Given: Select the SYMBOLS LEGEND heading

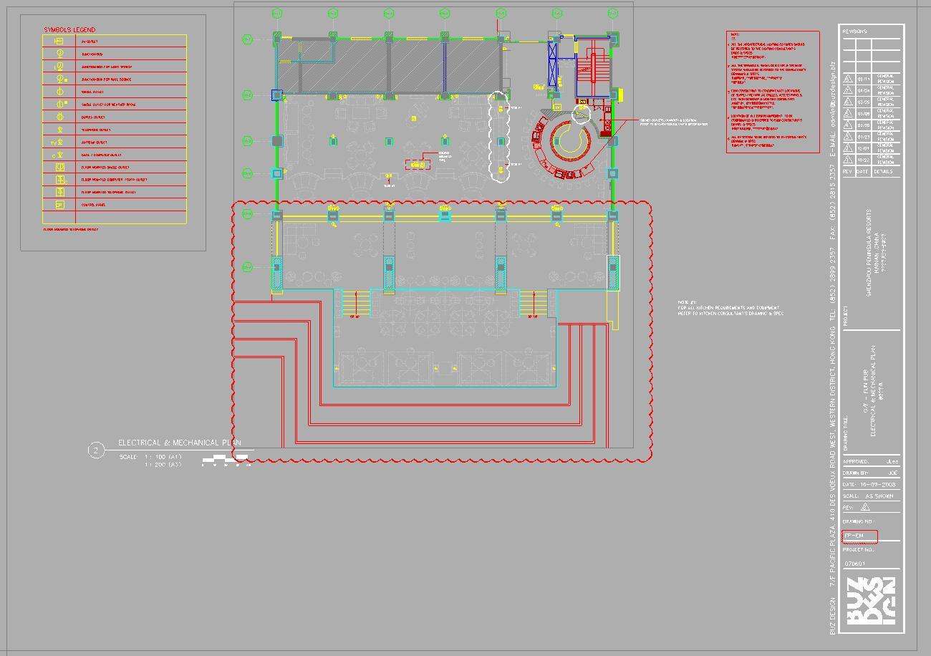Looking at the screenshot, I should [x=69, y=30].
